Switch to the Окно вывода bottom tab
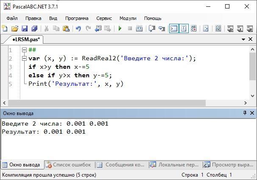 22,165
